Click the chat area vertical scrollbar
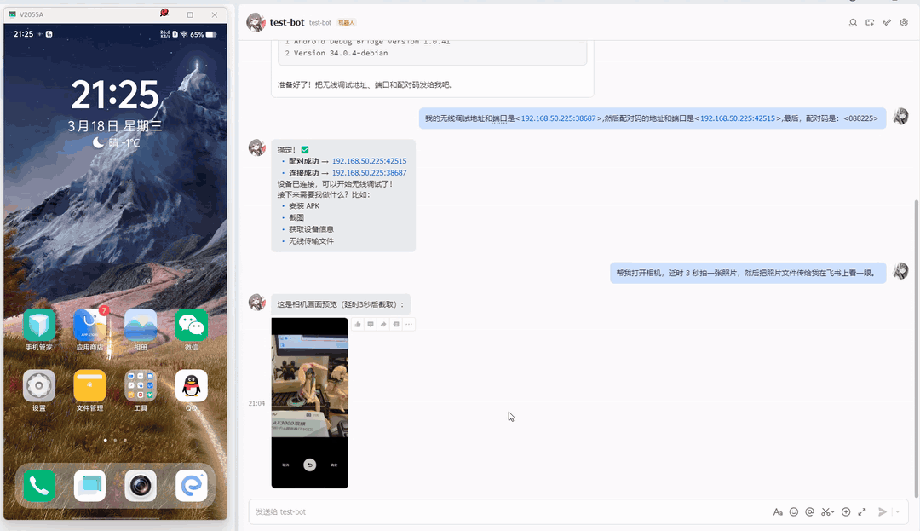 (x=917, y=341)
